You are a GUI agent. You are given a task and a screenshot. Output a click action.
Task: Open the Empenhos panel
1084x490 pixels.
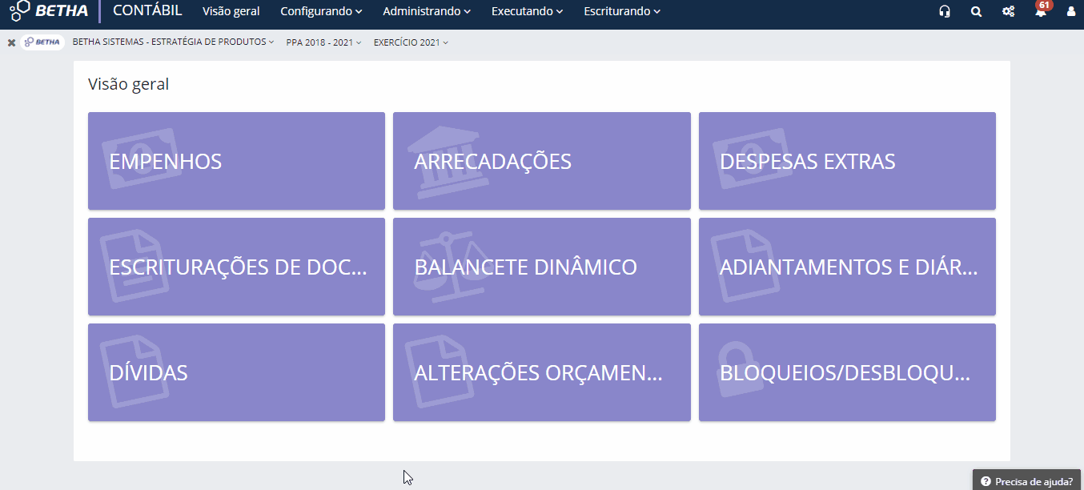236,160
